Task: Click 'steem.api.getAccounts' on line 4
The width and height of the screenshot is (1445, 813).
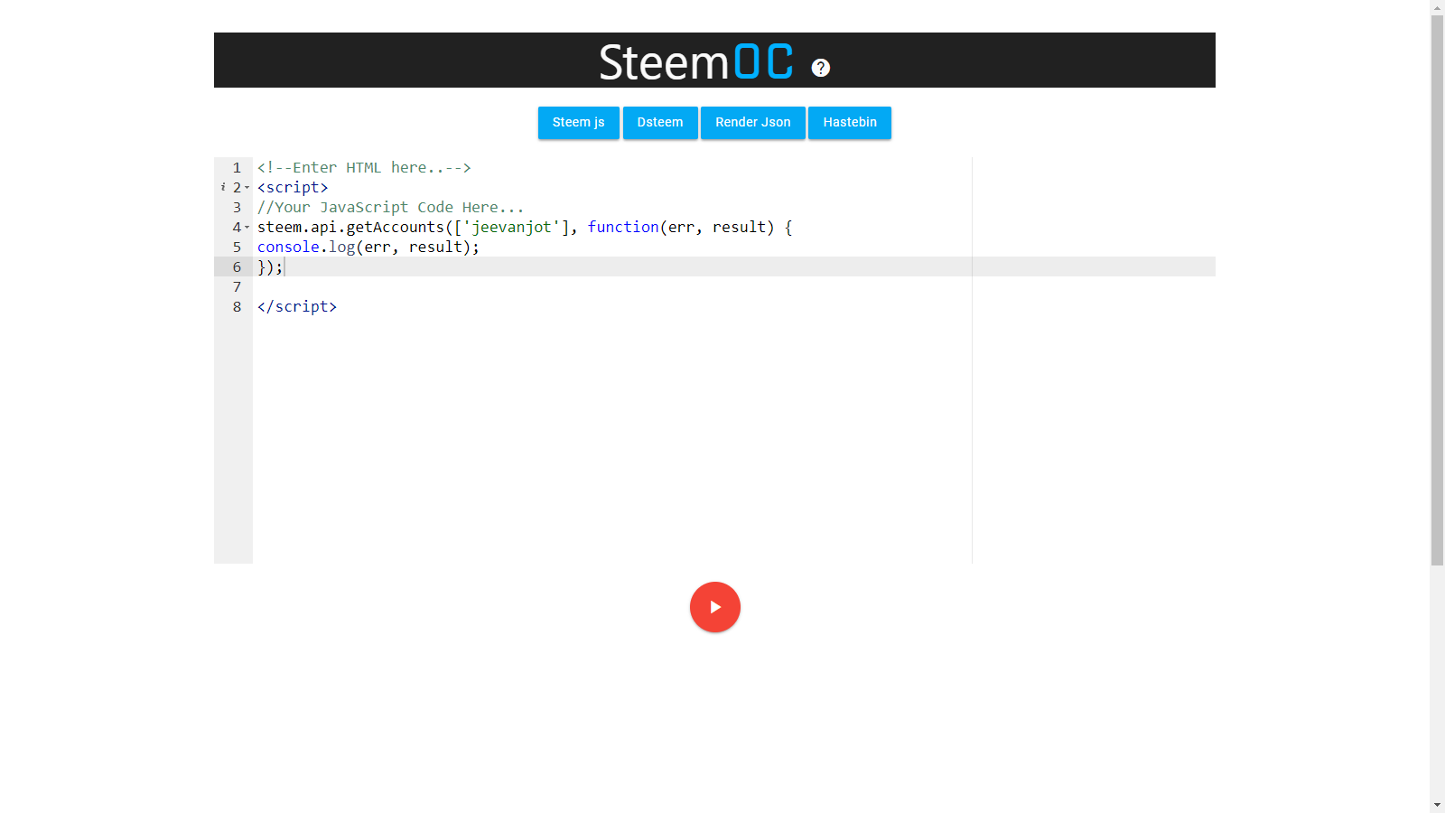Action: (350, 228)
